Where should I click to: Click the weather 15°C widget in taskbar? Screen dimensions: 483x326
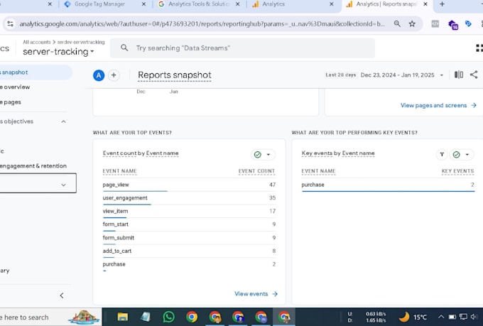coord(413,317)
